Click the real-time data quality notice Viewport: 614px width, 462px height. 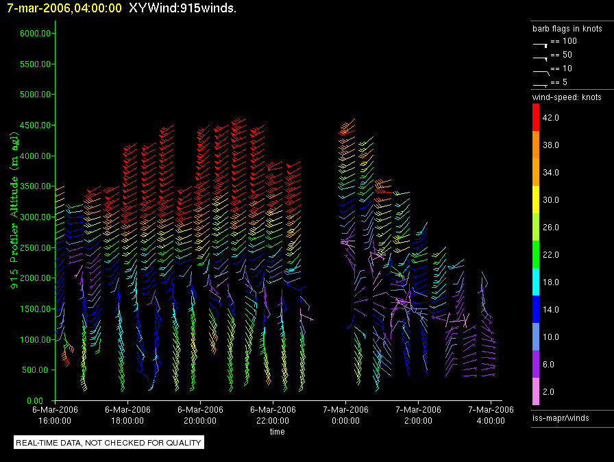pyautogui.click(x=109, y=443)
